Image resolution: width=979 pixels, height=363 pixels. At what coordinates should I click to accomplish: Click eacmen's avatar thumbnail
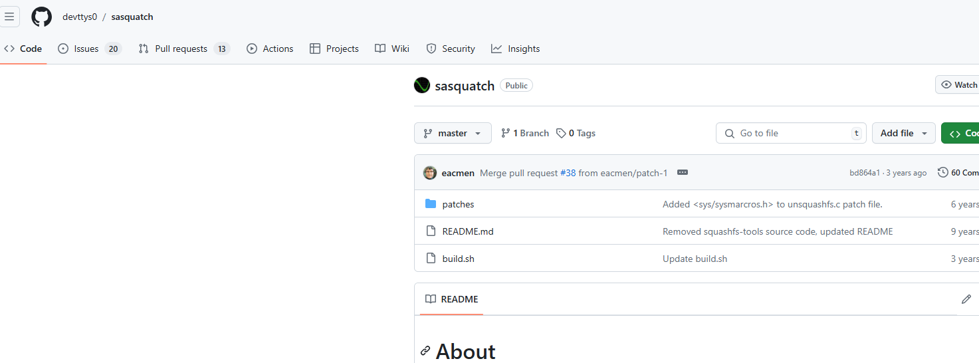tap(430, 173)
